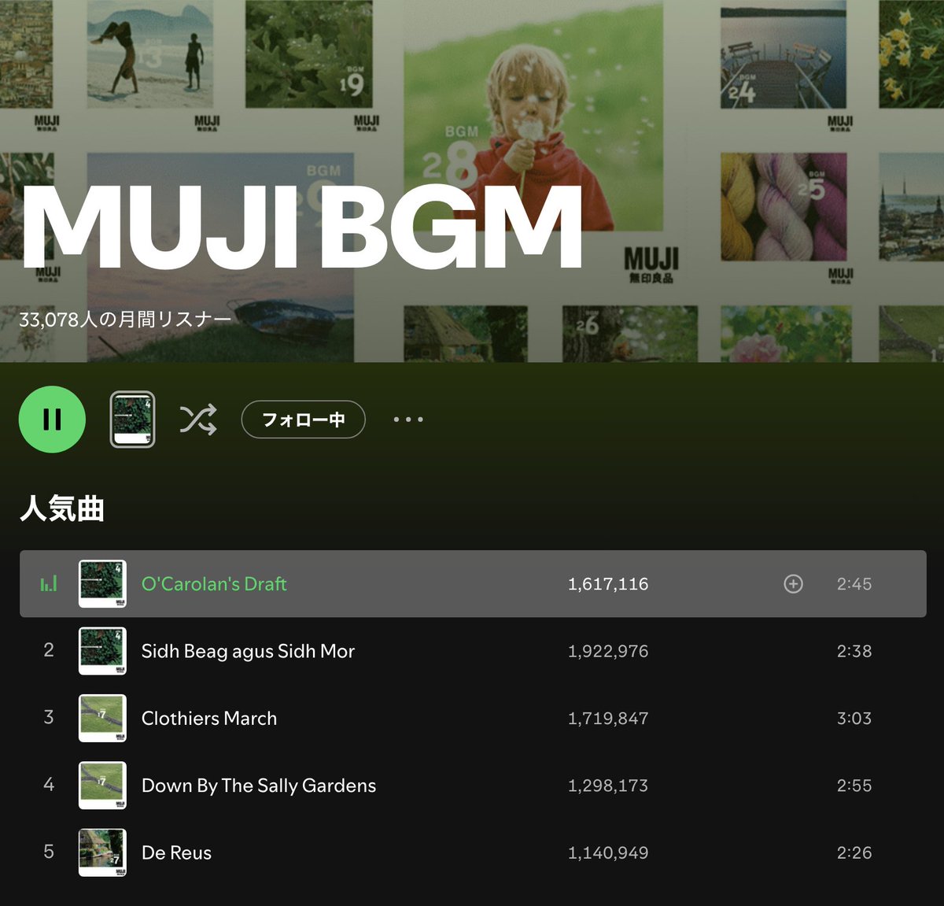This screenshot has height=906, width=944.
Task: Open album art for Clothiers March
Action: coord(102,718)
